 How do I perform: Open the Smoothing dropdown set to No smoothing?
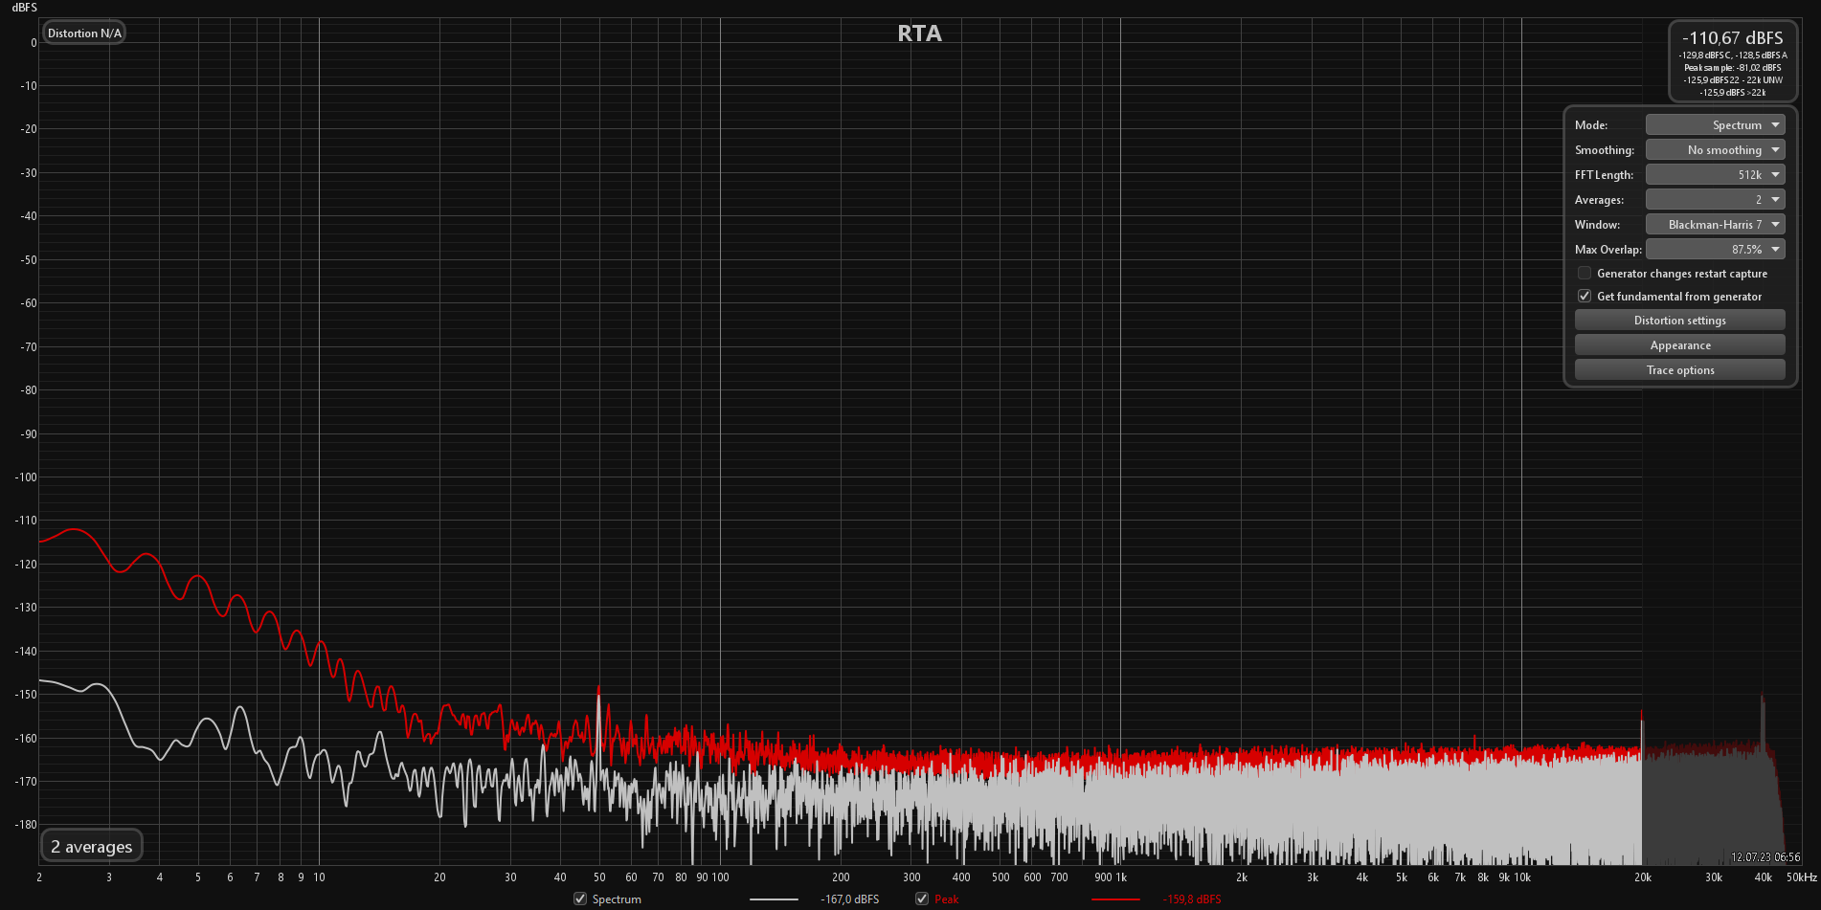coord(1715,150)
